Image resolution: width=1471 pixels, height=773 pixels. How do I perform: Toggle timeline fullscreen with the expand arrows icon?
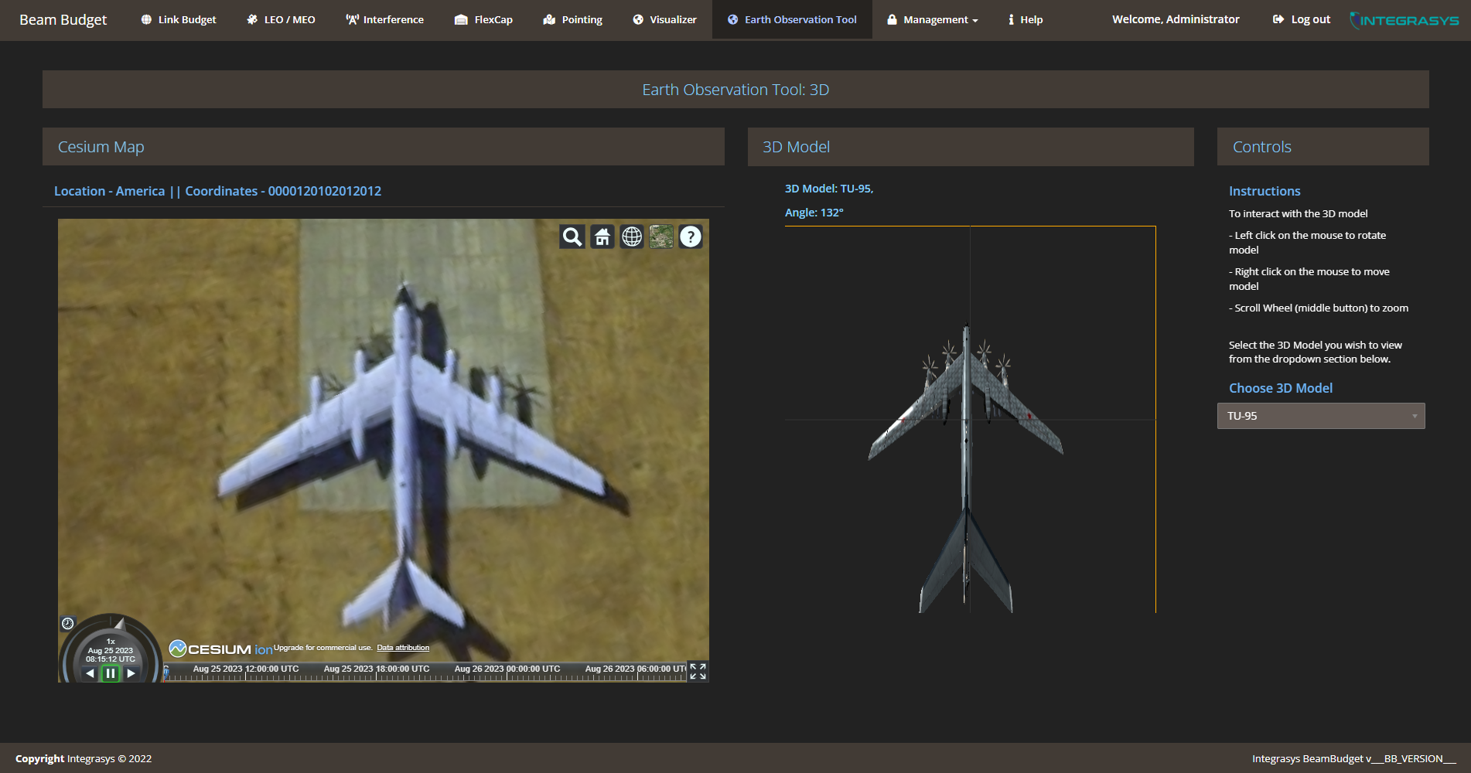pyautogui.click(x=699, y=671)
